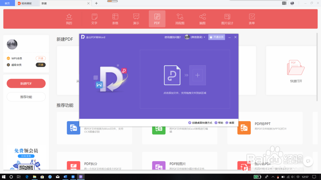The width and height of the screenshot is (321, 180).
Task: Click 创建桌面快捷方式 link
Action: tap(200, 123)
